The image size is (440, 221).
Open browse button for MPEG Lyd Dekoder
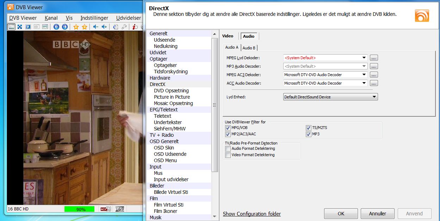[374, 58]
